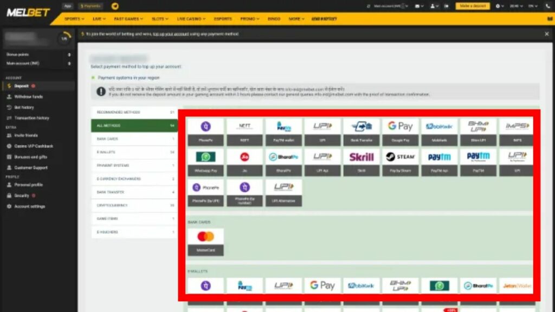Switch to the E-WALLETS category tab
This screenshot has width=555, height=312.
134,152
